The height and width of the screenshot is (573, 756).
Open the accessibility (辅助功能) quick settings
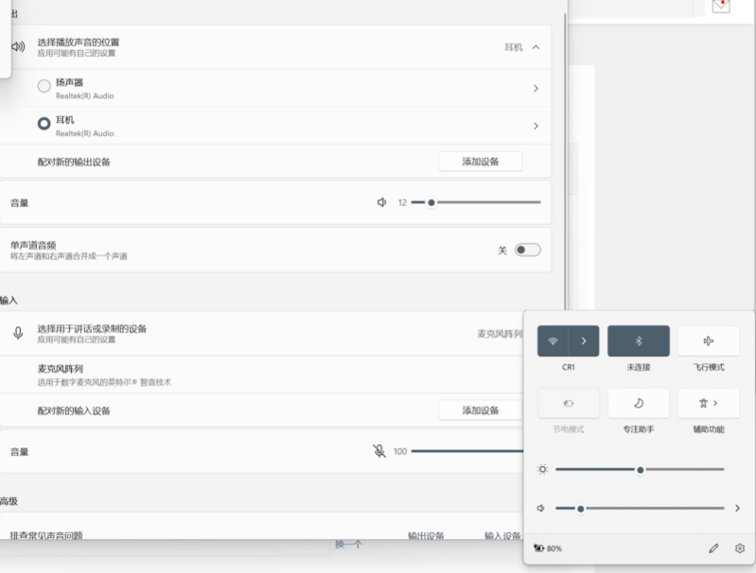(709, 404)
